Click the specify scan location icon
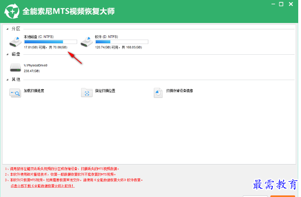The width and height of the screenshot is (301, 197). pyautogui.click(x=87, y=93)
